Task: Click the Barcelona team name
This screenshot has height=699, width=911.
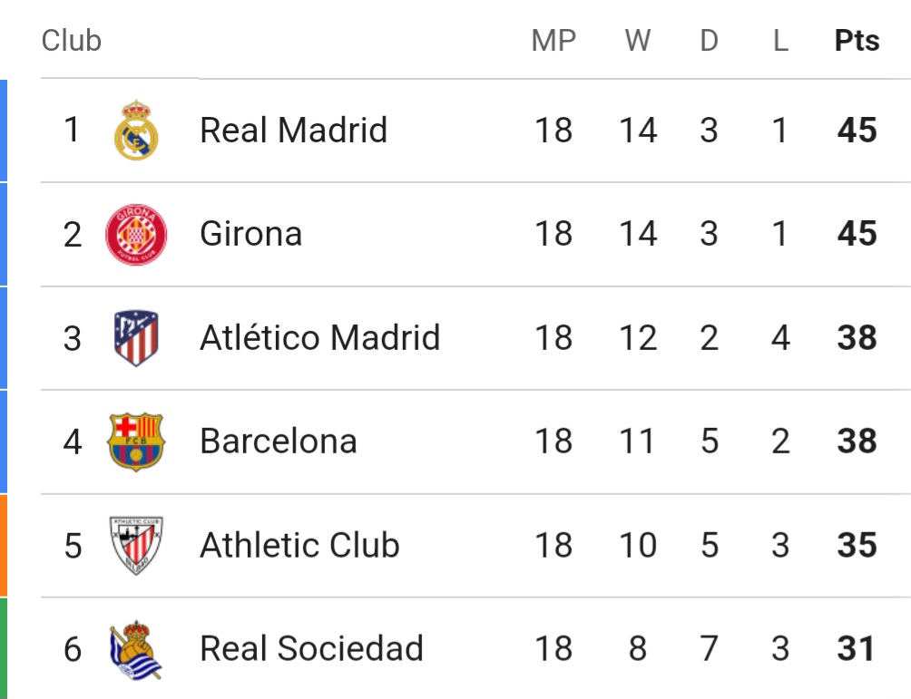Action: tap(279, 442)
